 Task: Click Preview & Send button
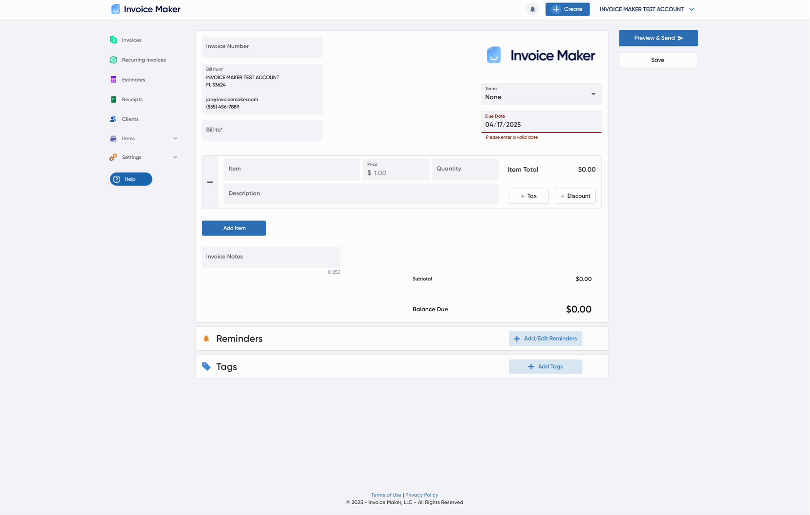click(x=658, y=38)
